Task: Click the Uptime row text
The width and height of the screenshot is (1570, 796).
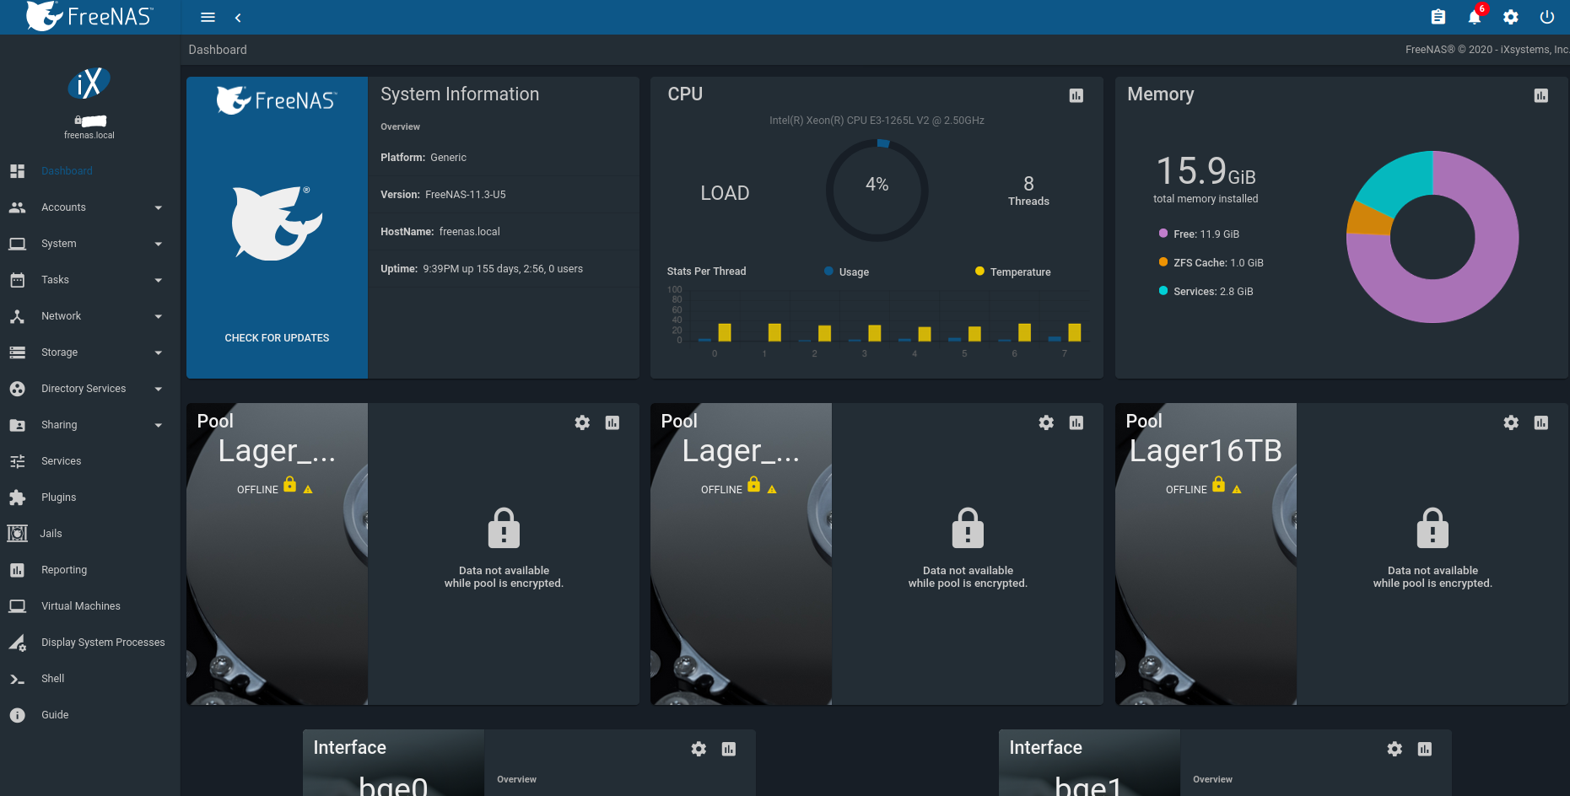Action: (482, 269)
